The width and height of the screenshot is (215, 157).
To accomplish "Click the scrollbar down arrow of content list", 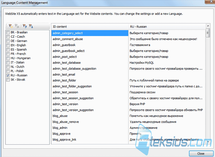I will (x=208, y=142).
